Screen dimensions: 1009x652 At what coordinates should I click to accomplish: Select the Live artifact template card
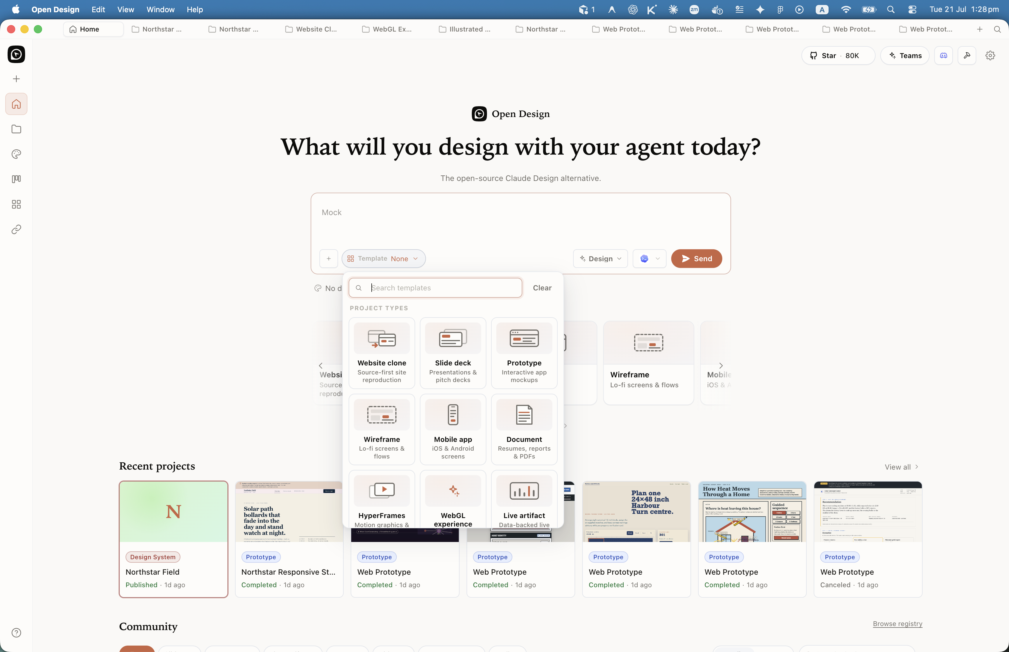[524, 499]
